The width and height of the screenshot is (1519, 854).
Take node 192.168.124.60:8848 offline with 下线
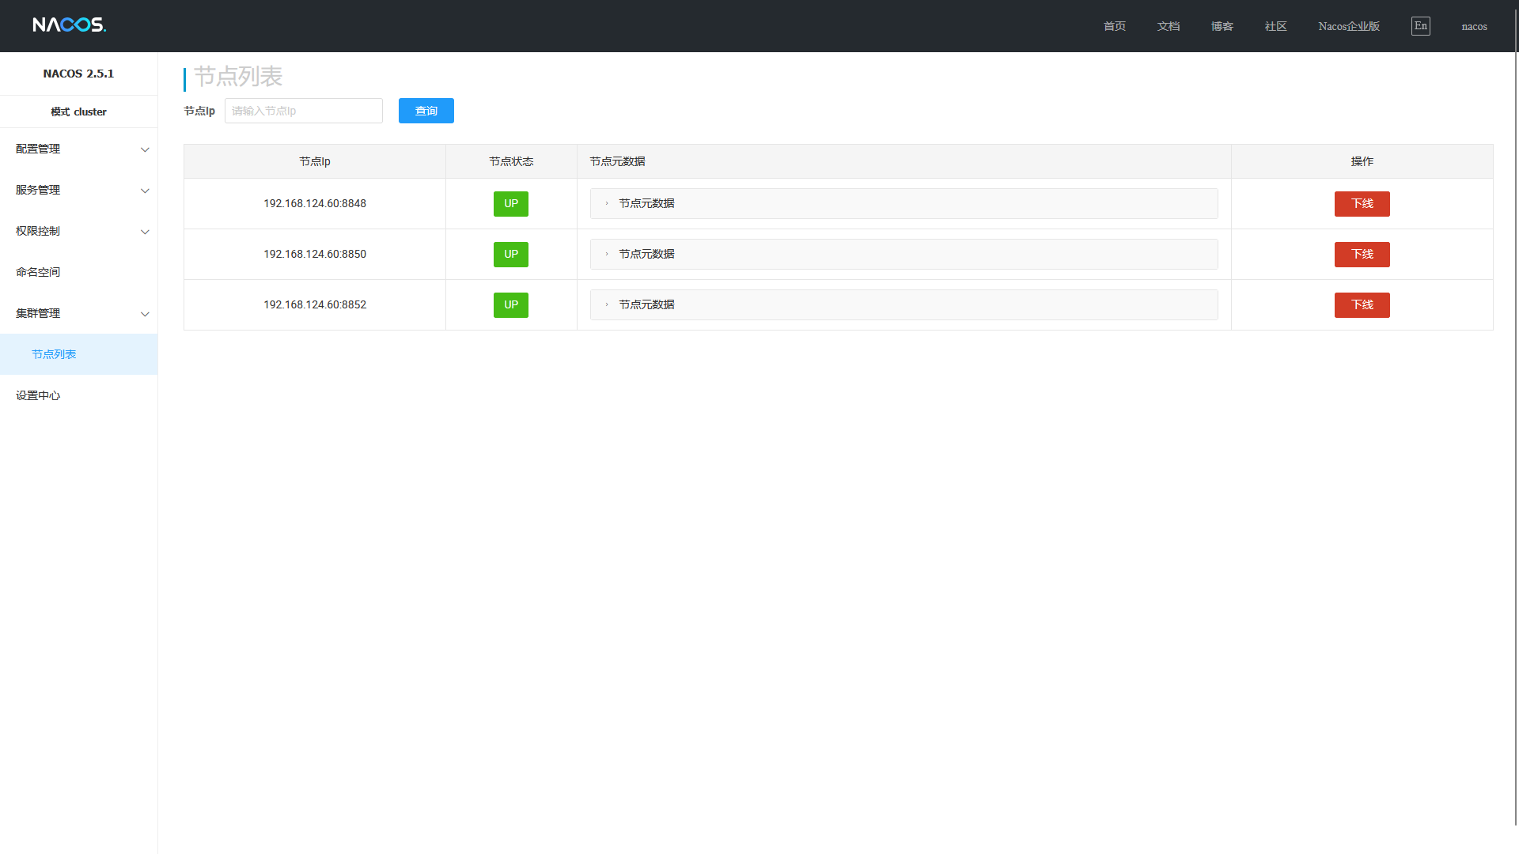pos(1362,204)
